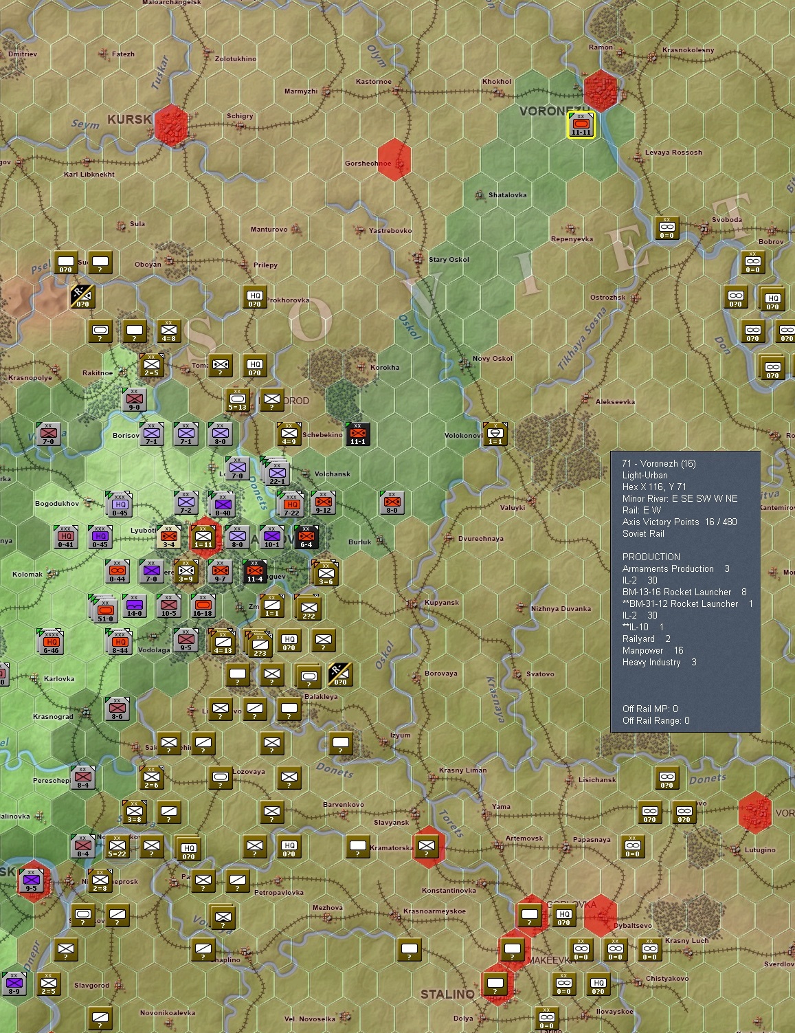
Task: Click the red city hex near Lutugino
Action: click(x=755, y=812)
